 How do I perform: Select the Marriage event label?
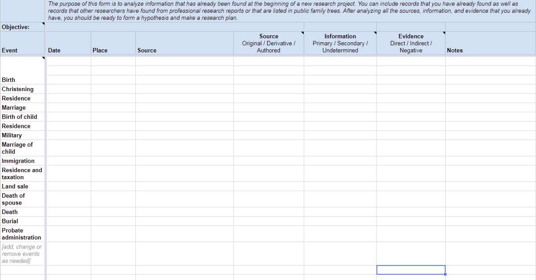[x=22, y=107]
